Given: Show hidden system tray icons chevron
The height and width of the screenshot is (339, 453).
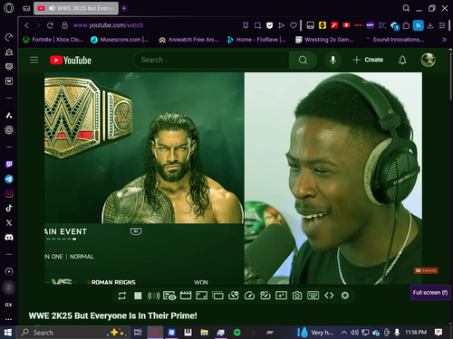Looking at the screenshot, I should click(x=344, y=333).
